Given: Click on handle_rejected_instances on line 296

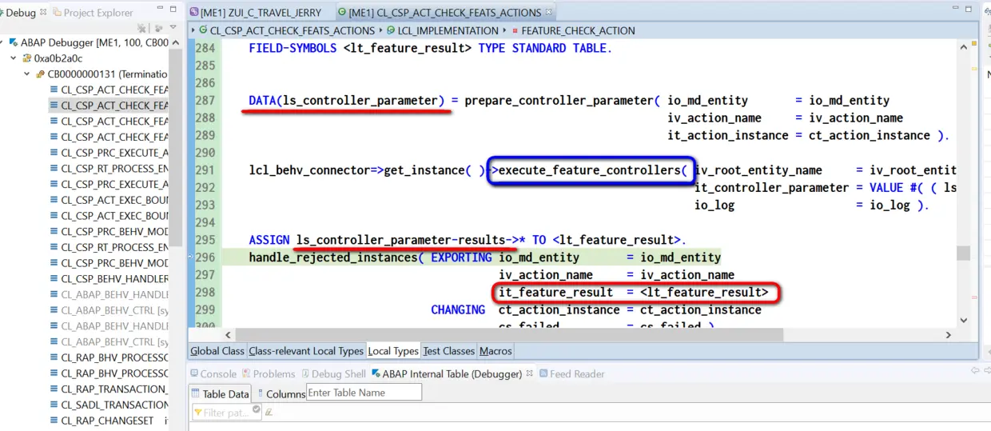Looking at the screenshot, I should pos(334,257).
